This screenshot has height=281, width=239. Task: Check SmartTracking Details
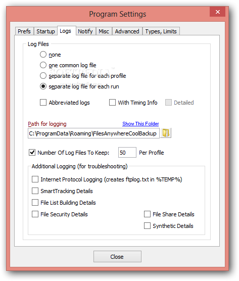[x=35, y=191]
